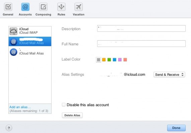Click the Full Name text field

point(141,44)
